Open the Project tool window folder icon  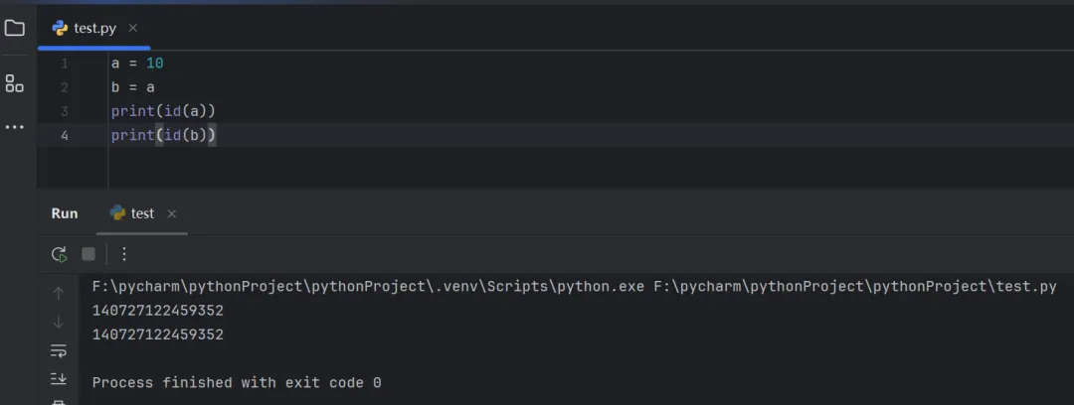[14, 28]
